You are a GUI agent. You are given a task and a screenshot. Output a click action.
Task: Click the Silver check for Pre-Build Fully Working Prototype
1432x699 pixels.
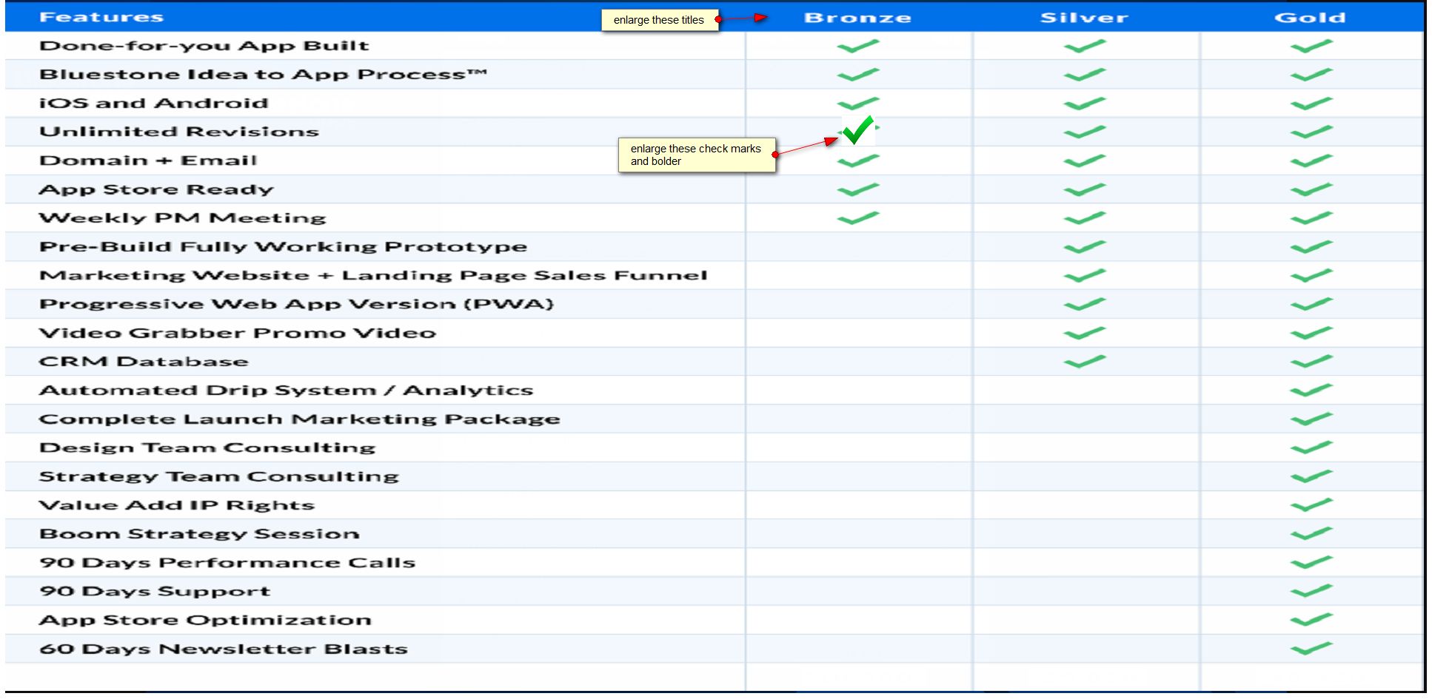pyautogui.click(x=1085, y=247)
